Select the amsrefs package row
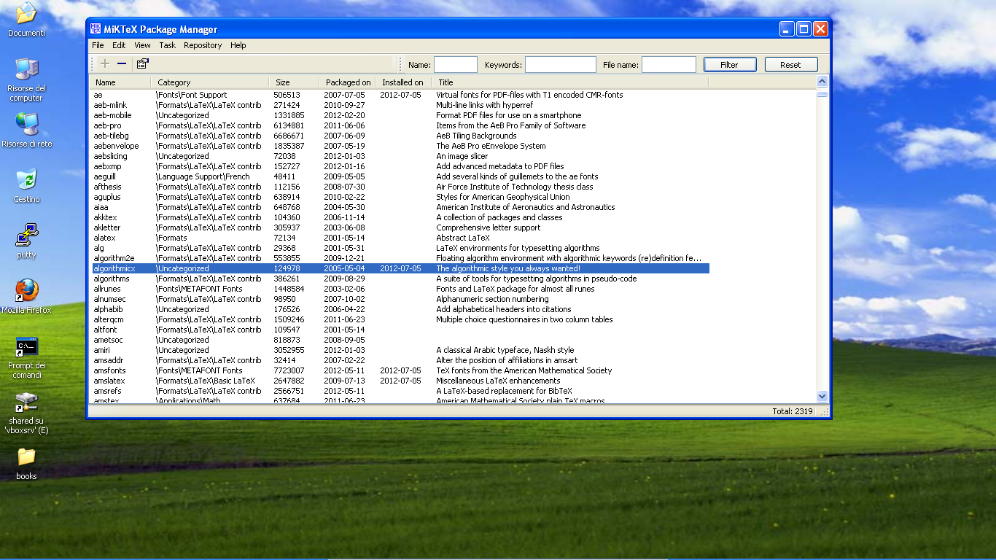 400,391
